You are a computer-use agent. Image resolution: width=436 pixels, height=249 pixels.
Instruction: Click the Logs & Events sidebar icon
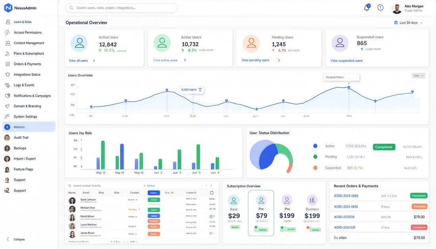pyautogui.click(x=8, y=85)
